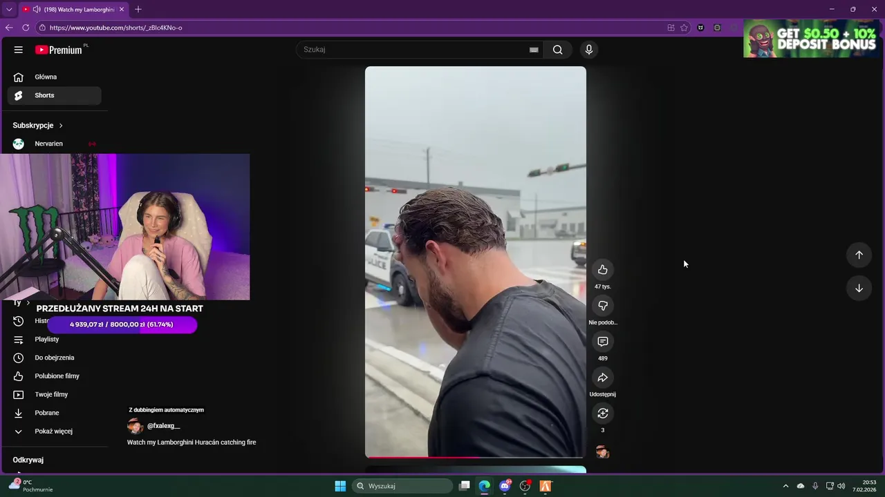This screenshot has height=497, width=885.
Task: Expand Subskrypcje section
Action: [x=61, y=126]
